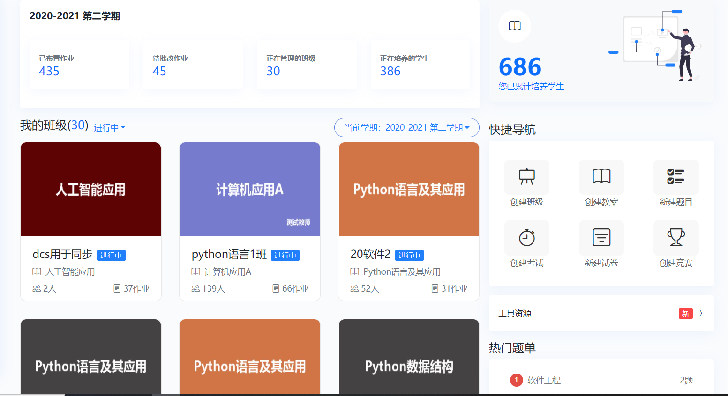Expand the 进行中 class status filter dropdown
The width and height of the screenshot is (728, 396).
(110, 127)
